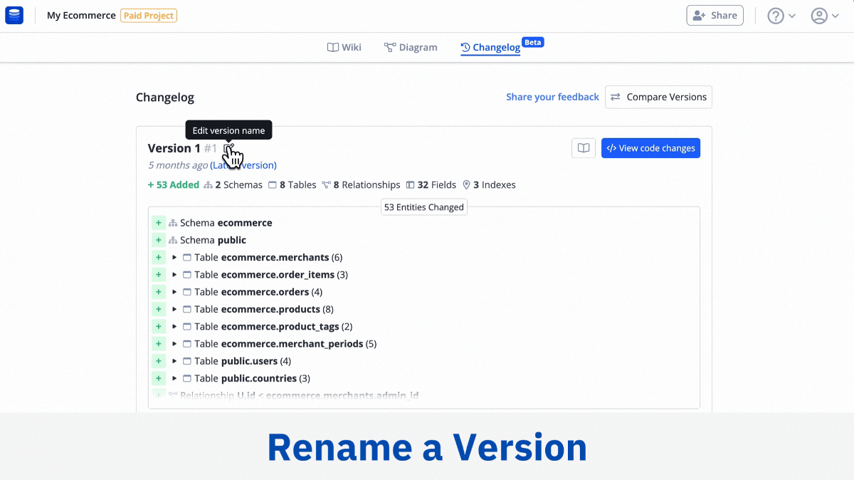The width and height of the screenshot is (854, 480).
Task: Expand the ecommerce.products table row
Action: pyautogui.click(x=174, y=309)
